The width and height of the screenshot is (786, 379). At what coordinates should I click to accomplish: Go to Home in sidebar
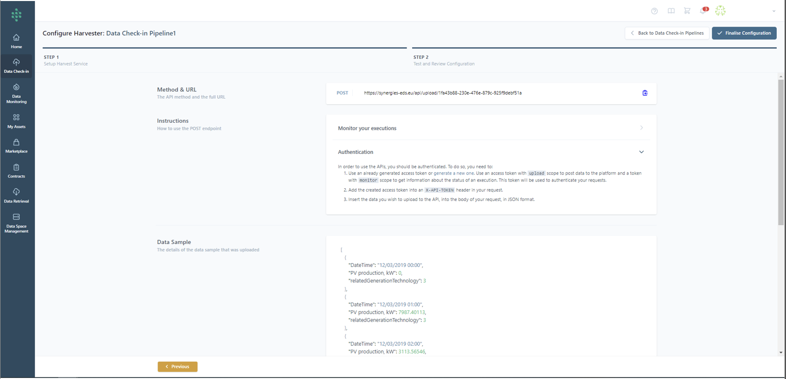tap(16, 41)
